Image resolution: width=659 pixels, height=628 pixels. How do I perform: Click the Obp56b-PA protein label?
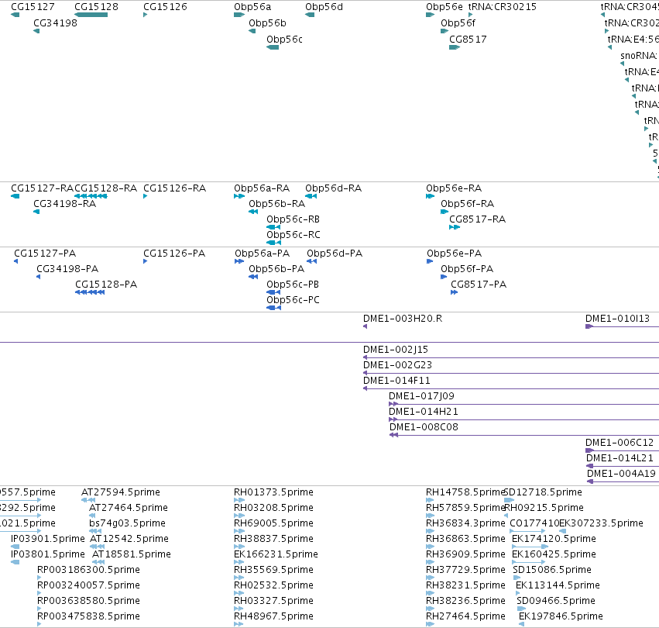point(276,269)
